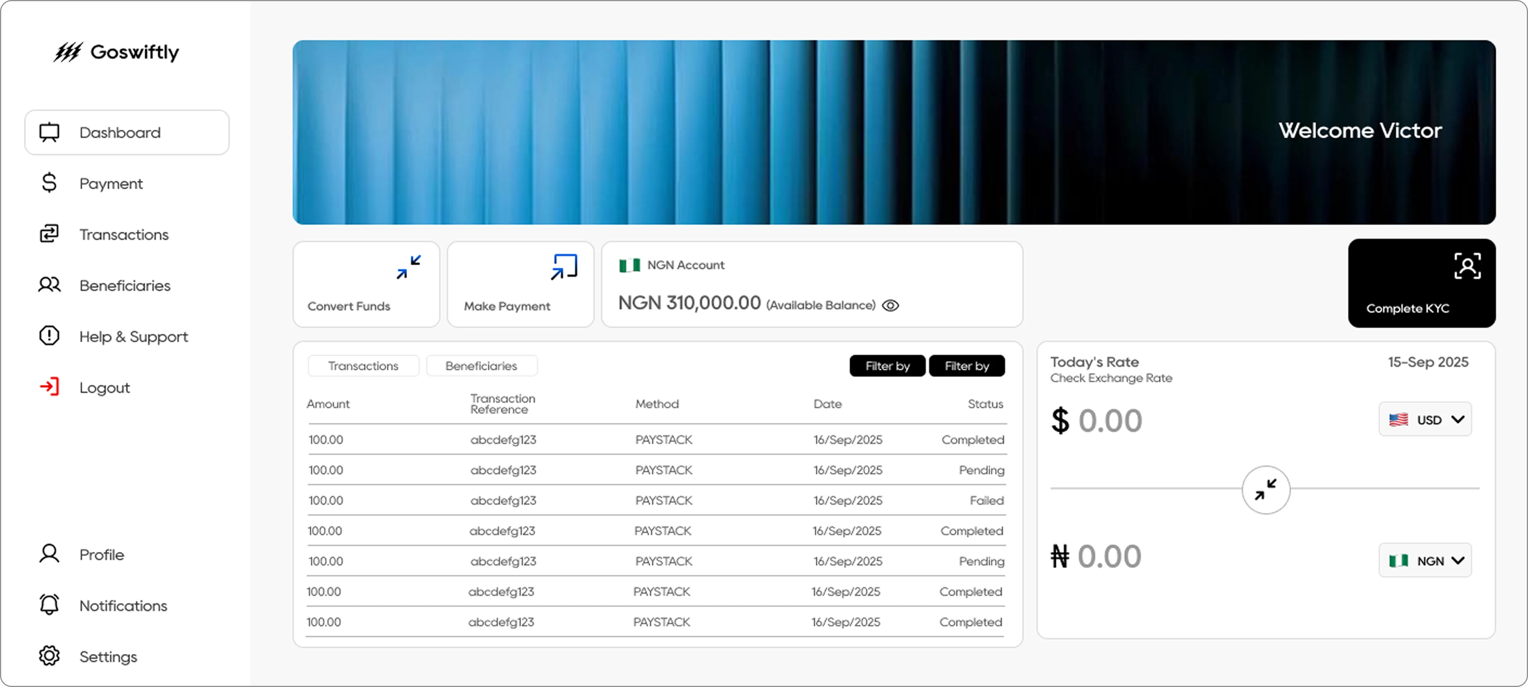1528x687 pixels.
Task: Open the NGN currency dropdown
Action: [1425, 560]
